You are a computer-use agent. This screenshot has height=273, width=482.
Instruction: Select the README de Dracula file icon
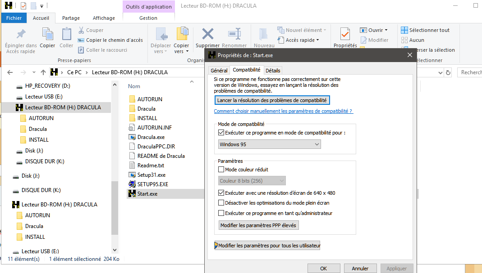pyautogui.click(x=132, y=156)
